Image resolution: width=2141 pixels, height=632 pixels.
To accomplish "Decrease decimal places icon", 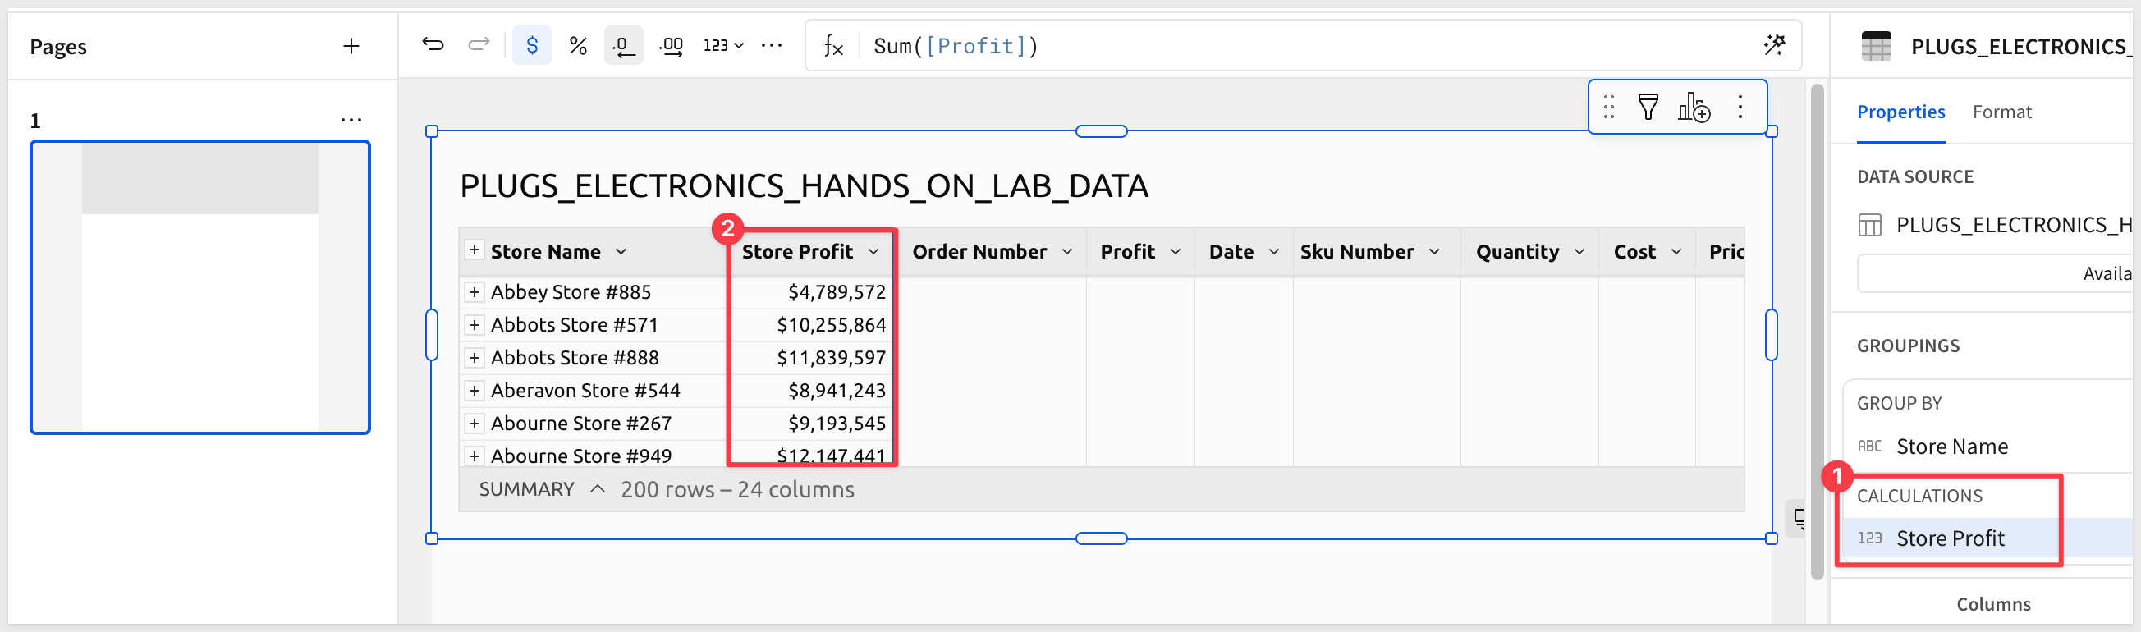I will 623,46.
